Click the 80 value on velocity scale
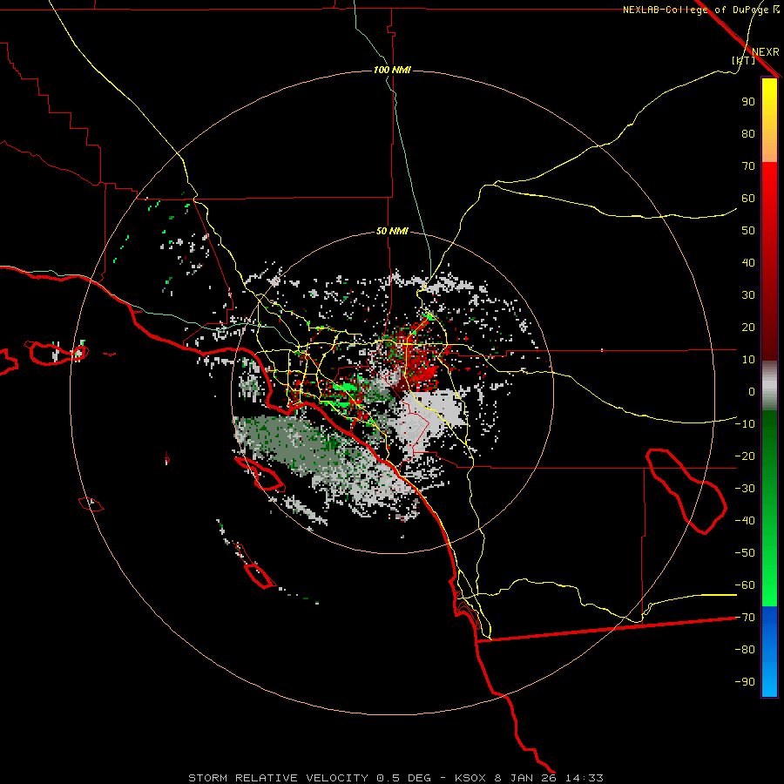This screenshot has width=784, height=784. (x=748, y=134)
